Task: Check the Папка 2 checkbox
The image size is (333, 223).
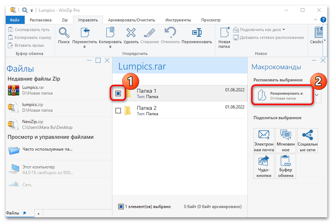Action: pyautogui.click(x=118, y=111)
